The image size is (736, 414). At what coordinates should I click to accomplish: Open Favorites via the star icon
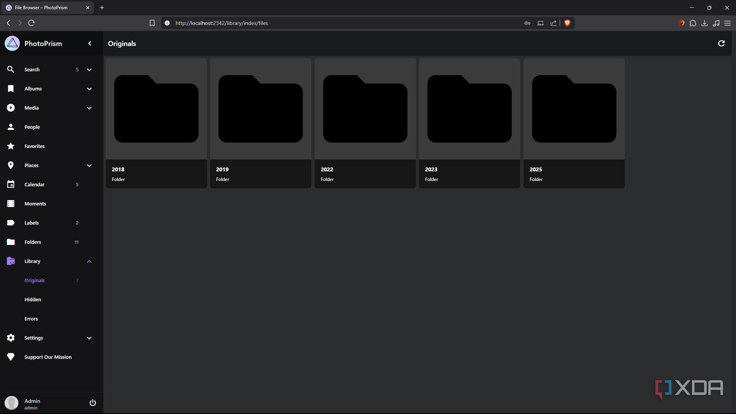[11, 146]
